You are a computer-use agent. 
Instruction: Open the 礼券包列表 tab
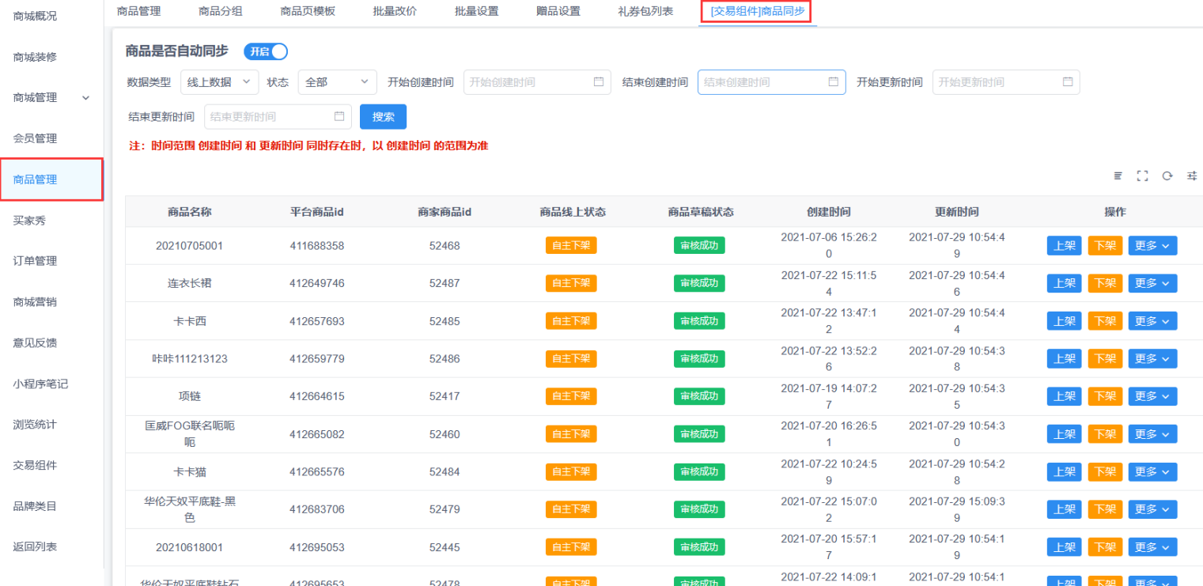click(645, 11)
